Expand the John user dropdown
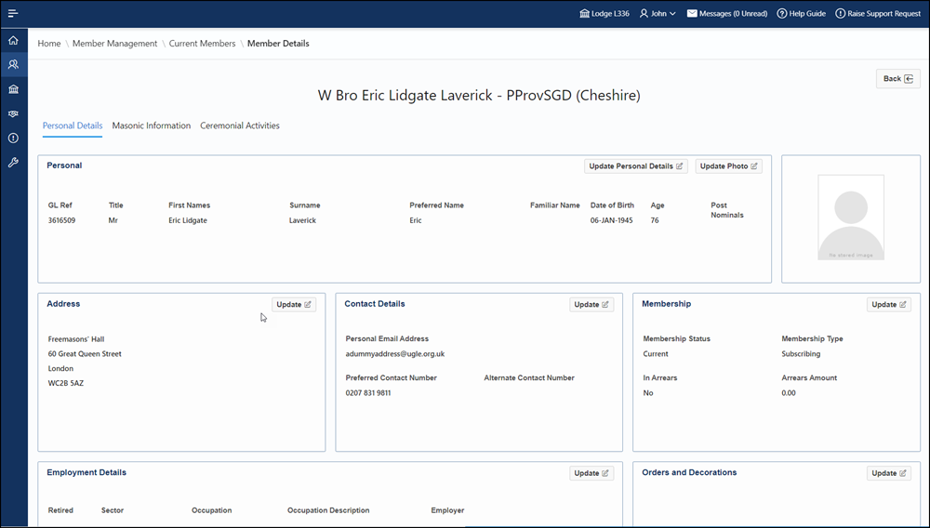 click(x=658, y=14)
